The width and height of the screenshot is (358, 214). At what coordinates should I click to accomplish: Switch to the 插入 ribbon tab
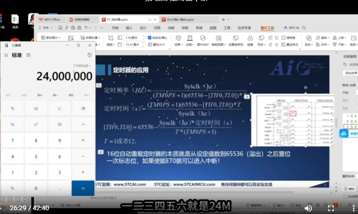[129, 28]
